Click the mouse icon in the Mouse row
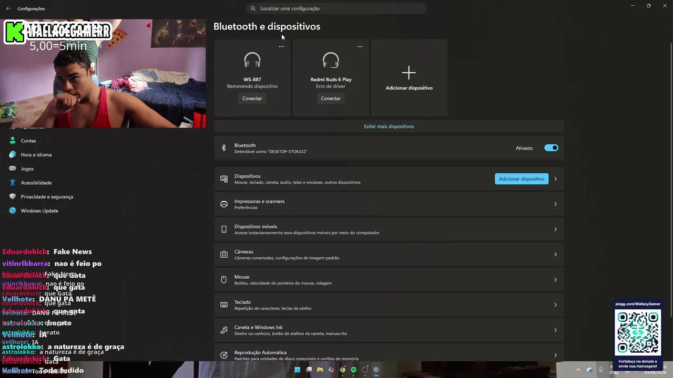The width and height of the screenshot is (673, 378). [224, 280]
